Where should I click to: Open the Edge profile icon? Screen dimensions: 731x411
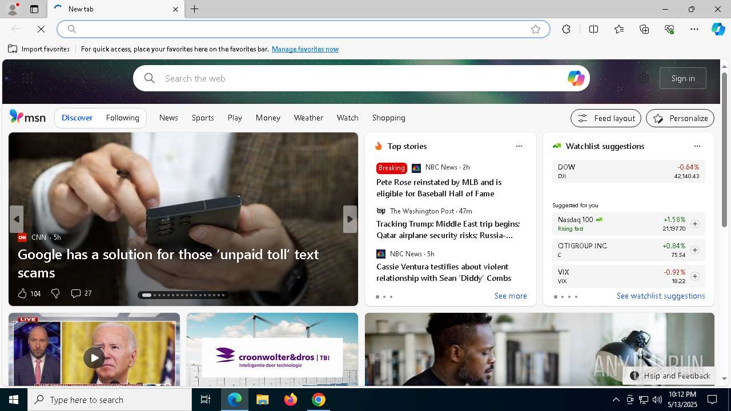pos(12,9)
